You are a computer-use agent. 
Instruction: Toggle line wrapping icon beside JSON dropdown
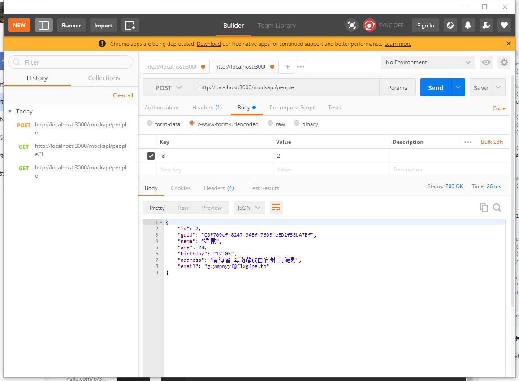(x=276, y=207)
